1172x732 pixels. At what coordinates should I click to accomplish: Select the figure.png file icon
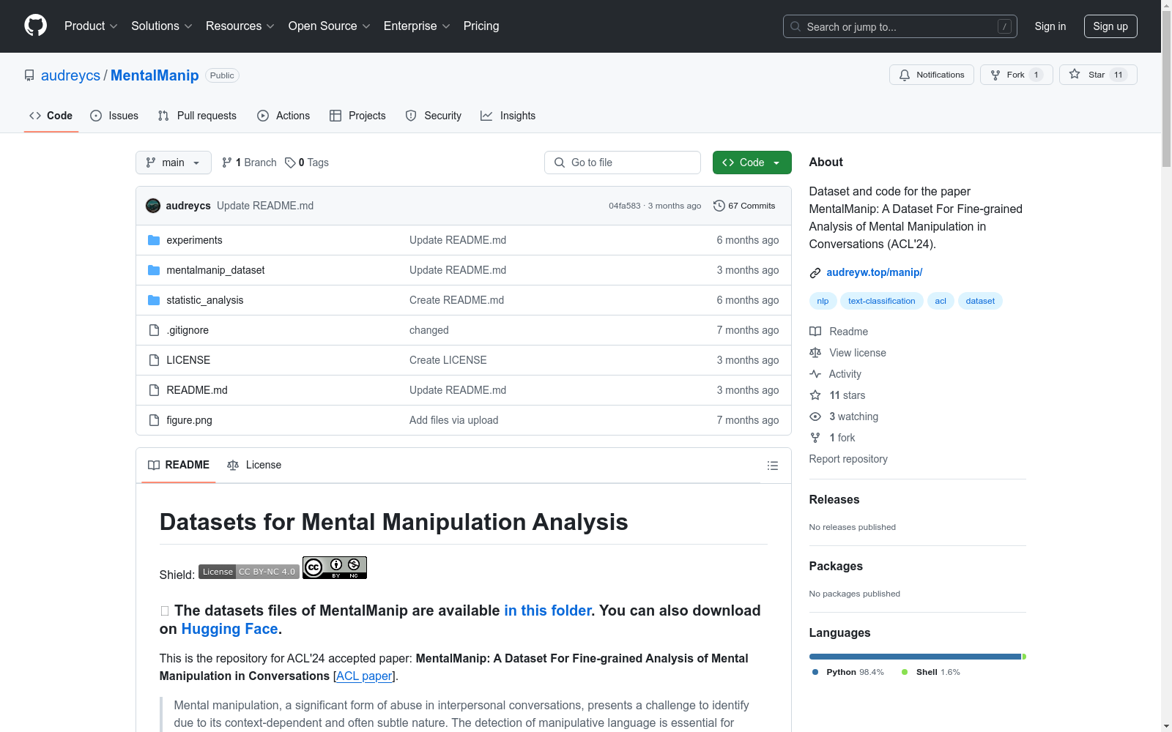pos(154,420)
